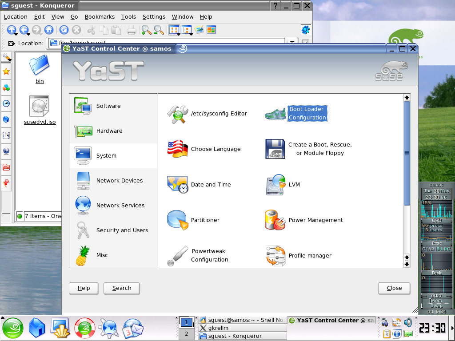Open the Bookmarks menu in Konqueror
Screen dimensions: 455x341
tap(100, 17)
